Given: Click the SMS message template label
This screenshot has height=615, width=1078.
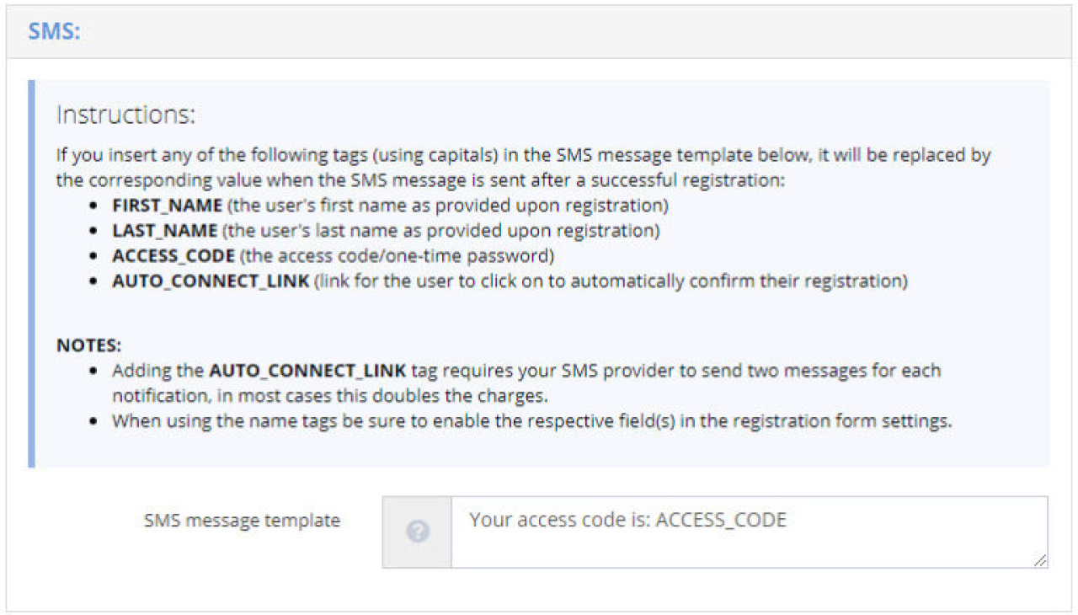Looking at the screenshot, I should [x=242, y=521].
